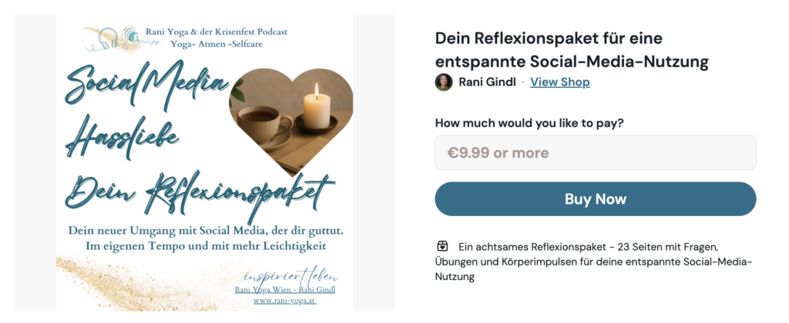Open the www.rani-yoga.at website link
The height and width of the screenshot is (323, 789).
pos(285,301)
